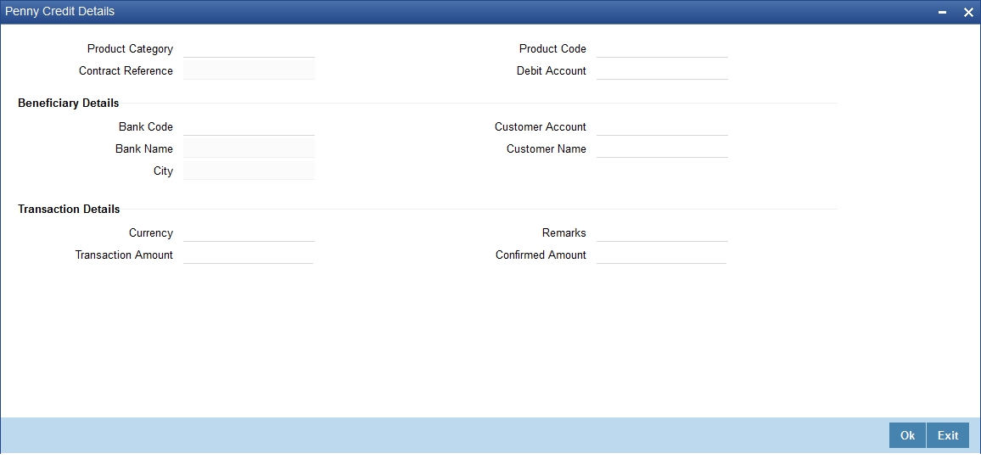The width and height of the screenshot is (981, 459).
Task: Focus the Contract Reference field
Action: click(x=249, y=70)
